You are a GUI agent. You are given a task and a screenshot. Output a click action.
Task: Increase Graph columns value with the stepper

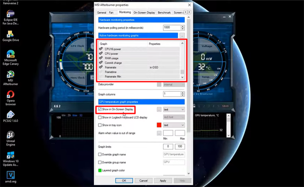(x=183, y=93)
